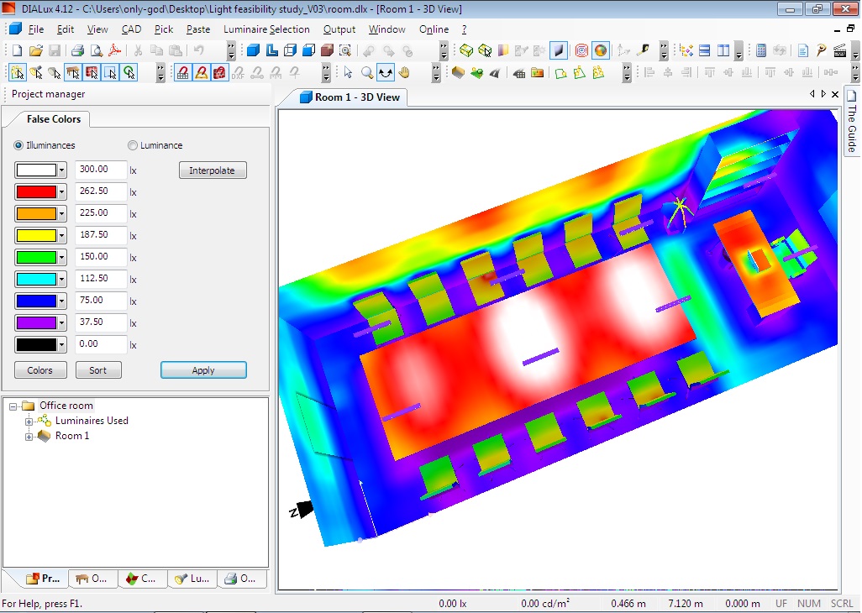Select the Illuminances radio button

[19, 145]
